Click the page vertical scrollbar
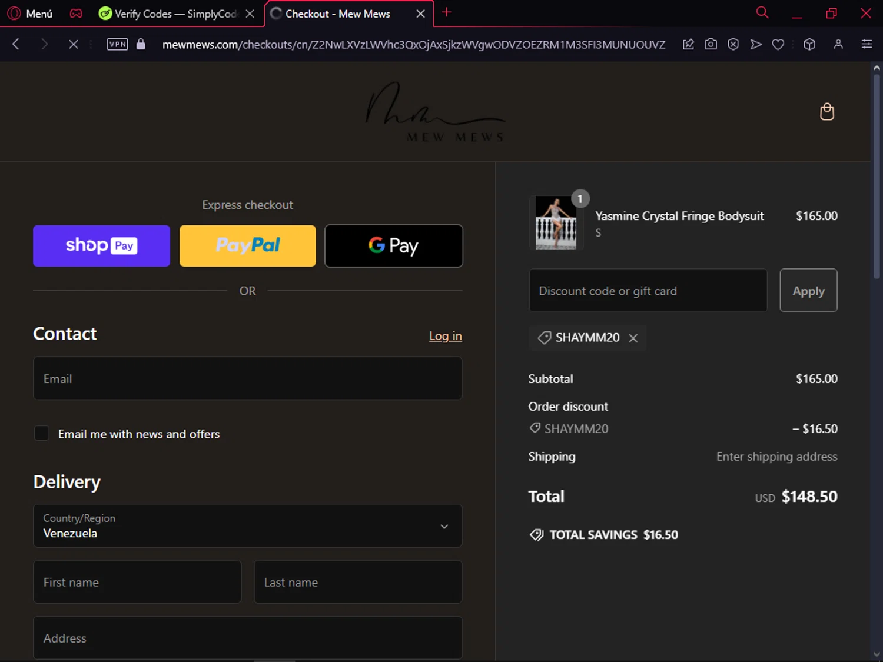 coord(877,177)
